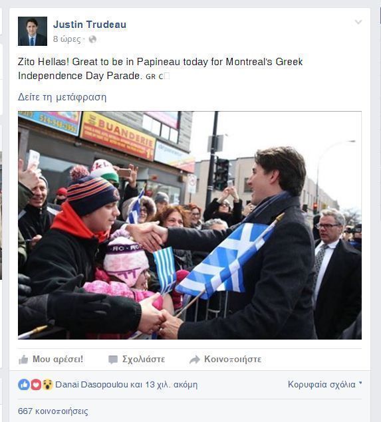Click 'Μου αρέσει!' to like the post
The width and height of the screenshot is (381, 422).
58,360
